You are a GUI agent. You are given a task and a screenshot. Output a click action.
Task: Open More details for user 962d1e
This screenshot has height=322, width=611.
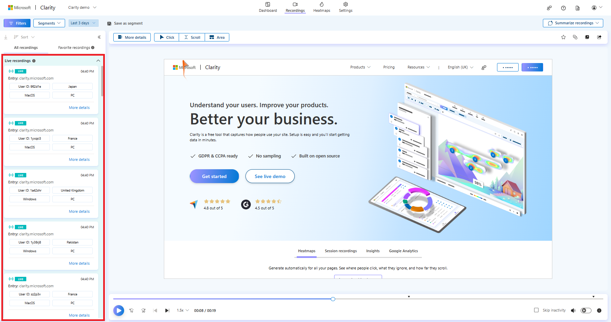pyautogui.click(x=79, y=108)
